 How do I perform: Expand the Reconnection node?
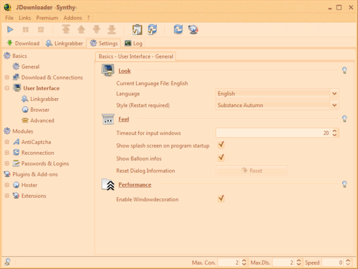(x=7, y=153)
